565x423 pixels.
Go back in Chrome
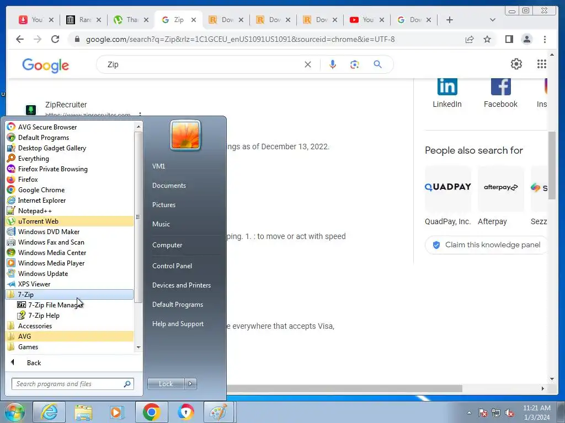[20, 39]
